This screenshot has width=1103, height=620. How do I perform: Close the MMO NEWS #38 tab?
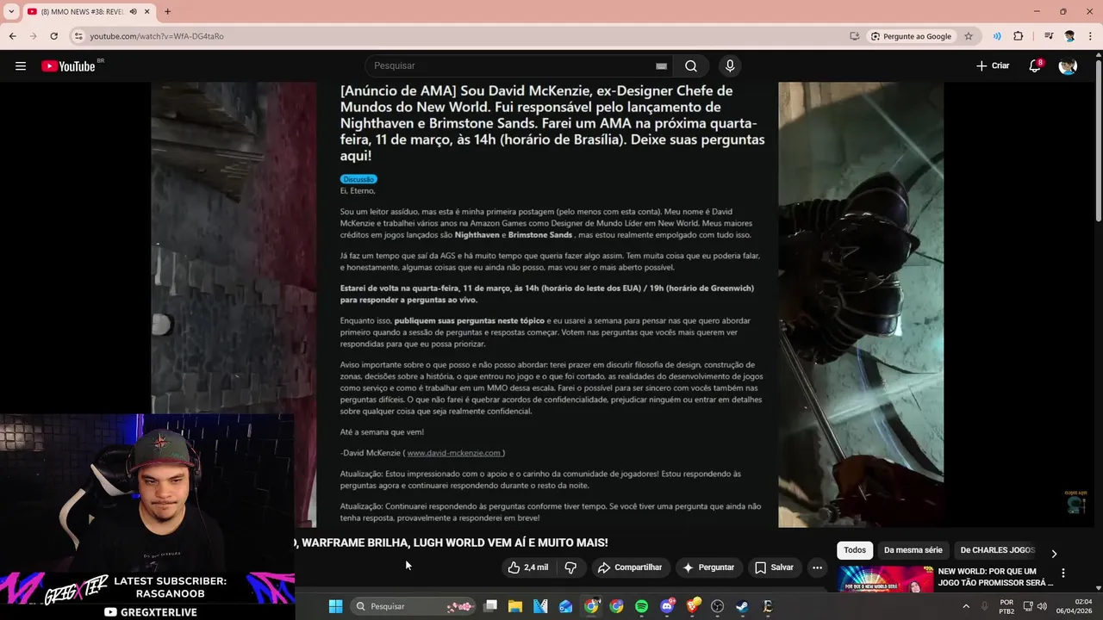pyautogui.click(x=147, y=11)
